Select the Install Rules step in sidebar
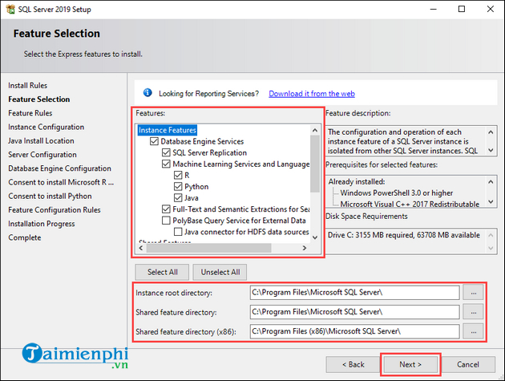505x381 pixels. point(28,85)
